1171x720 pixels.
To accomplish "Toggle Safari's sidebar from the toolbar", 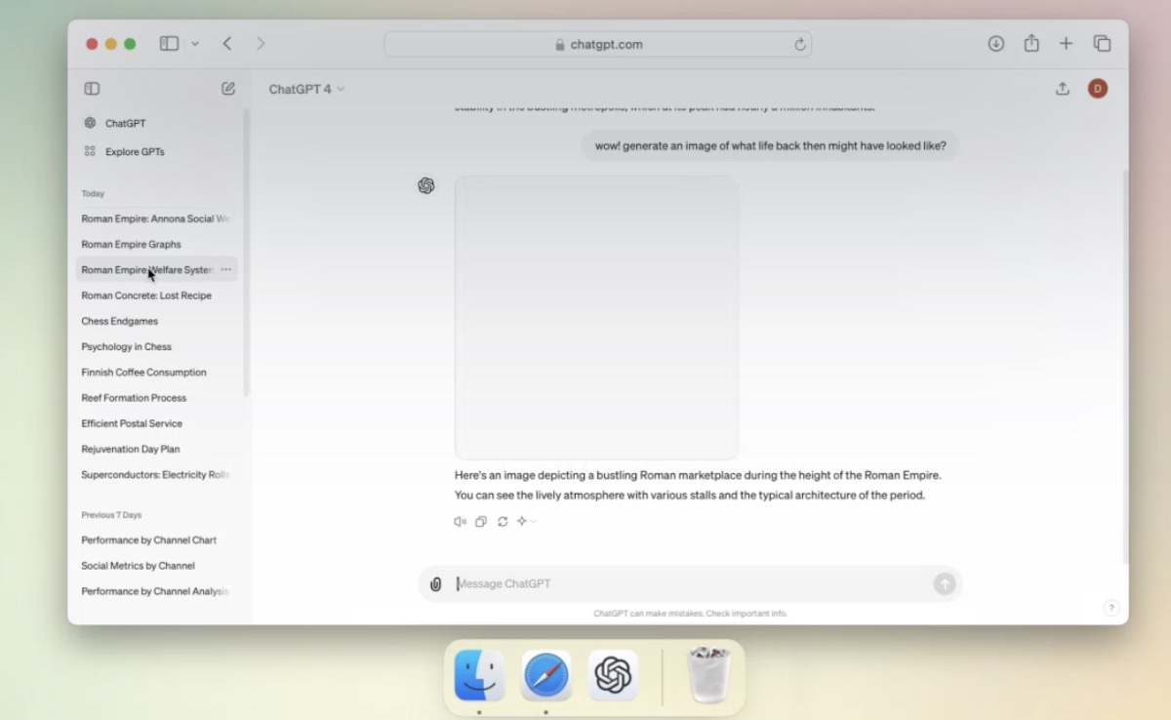I will (168, 43).
